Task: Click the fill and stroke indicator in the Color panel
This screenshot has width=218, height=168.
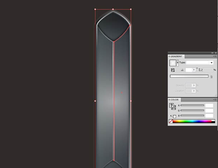Action: tap(173, 106)
